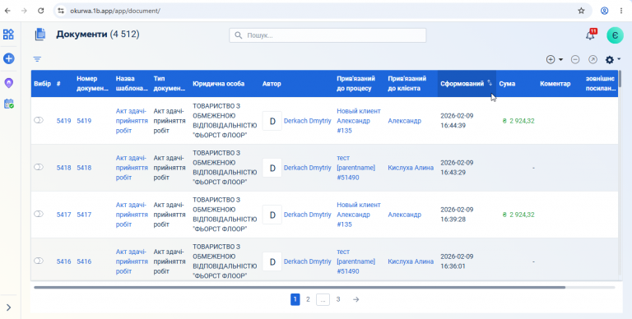Open notifications bell with red badge
This screenshot has height=319, width=632.
[x=591, y=35]
